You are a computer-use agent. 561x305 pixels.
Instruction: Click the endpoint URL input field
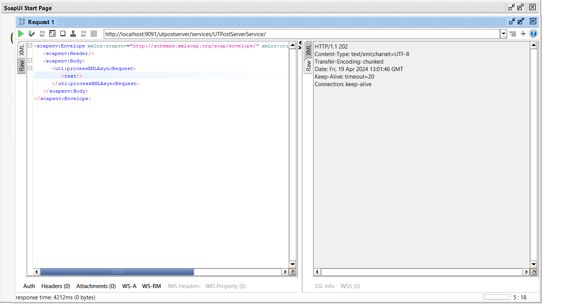(x=302, y=34)
